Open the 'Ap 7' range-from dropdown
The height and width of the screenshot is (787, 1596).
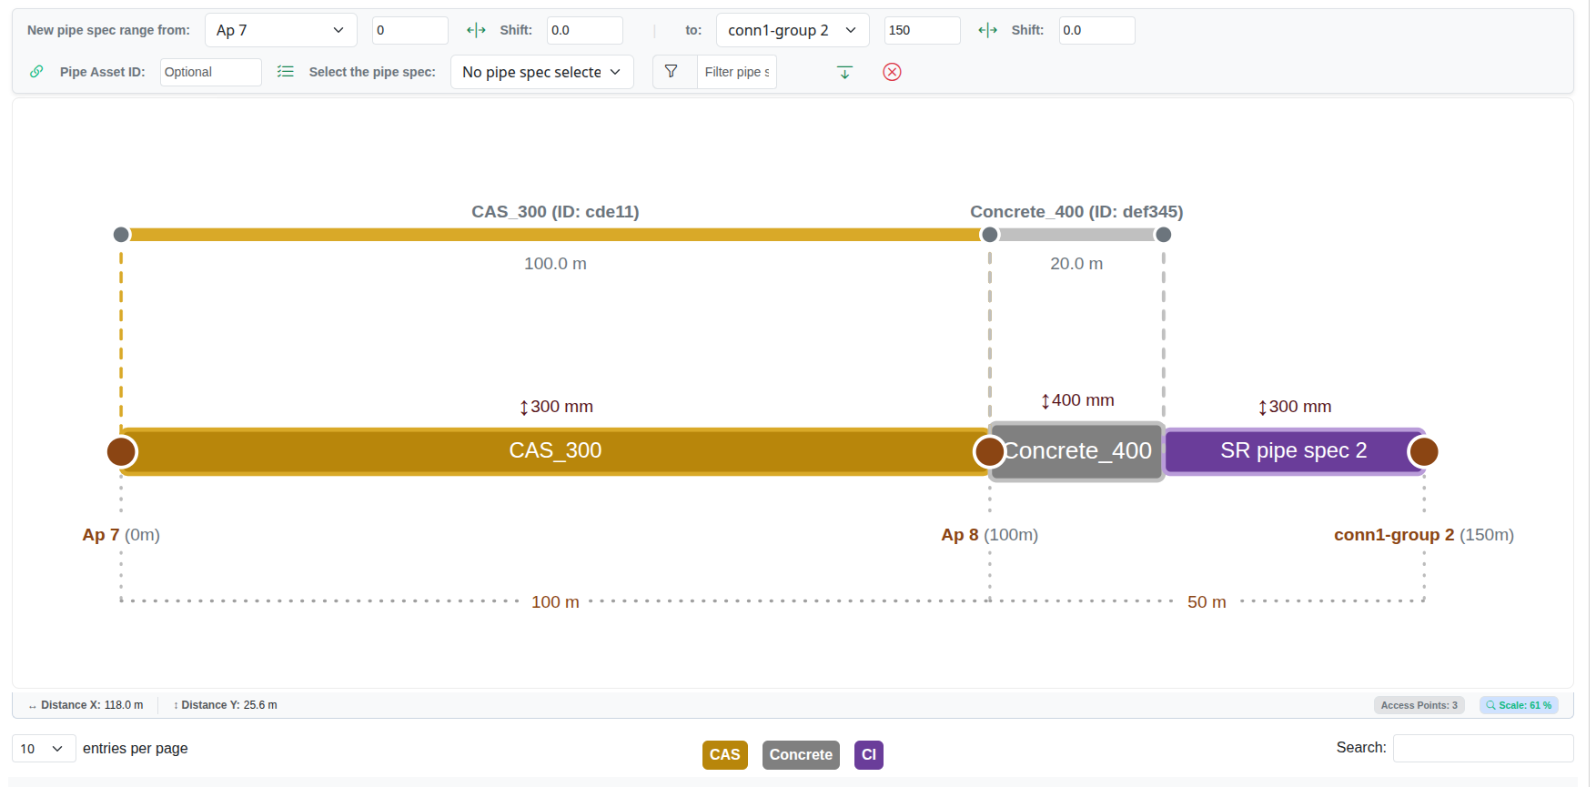(280, 30)
